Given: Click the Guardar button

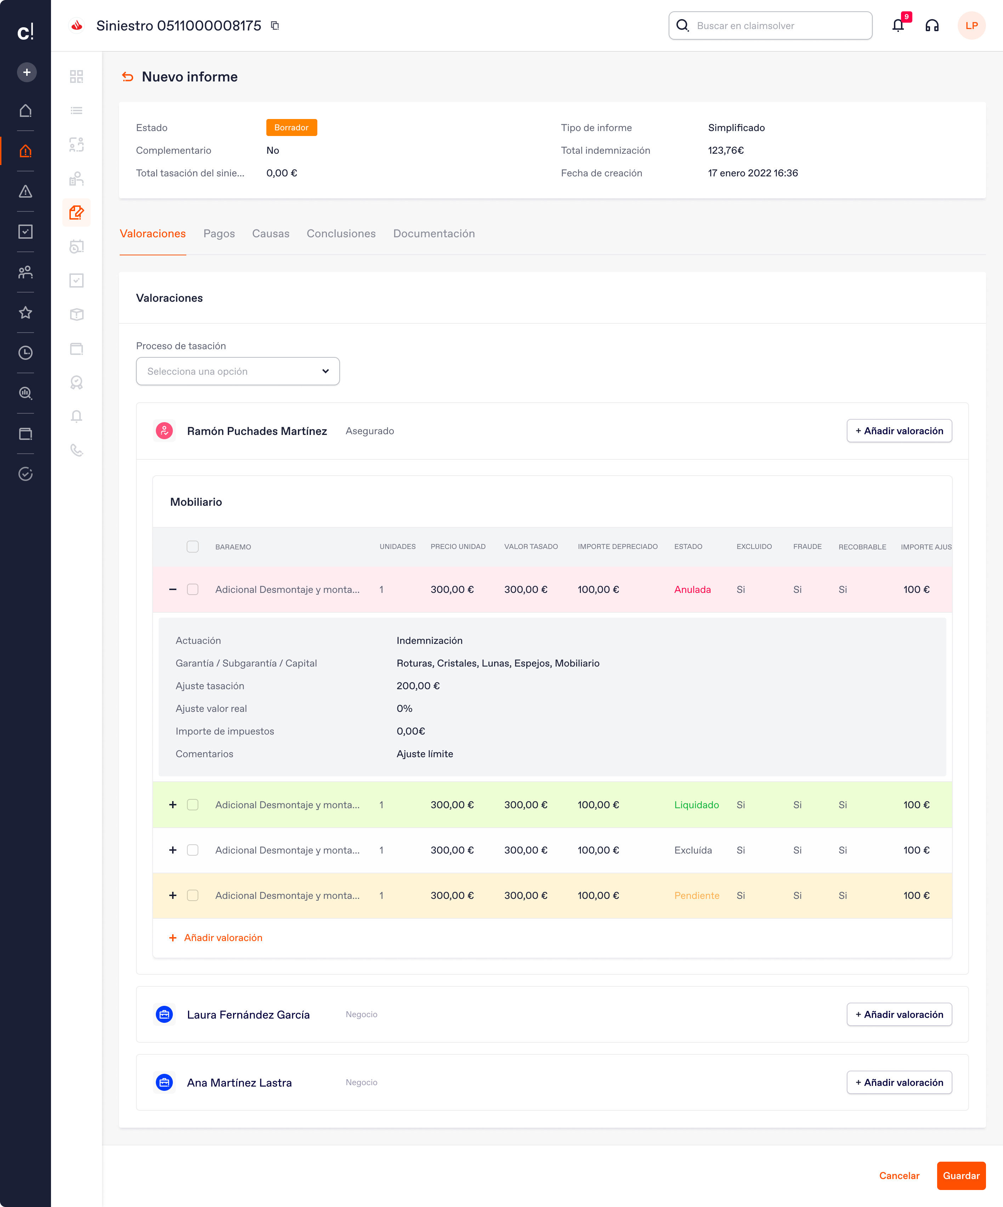Looking at the screenshot, I should click(961, 1176).
